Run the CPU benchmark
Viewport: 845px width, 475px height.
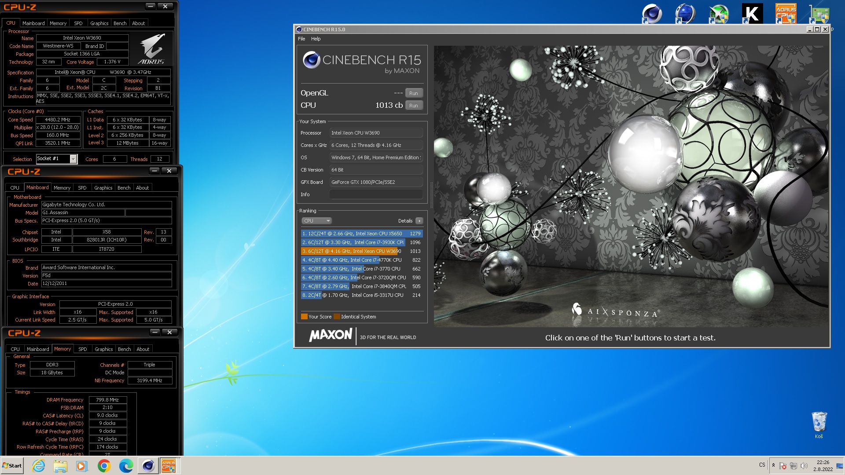click(414, 106)
